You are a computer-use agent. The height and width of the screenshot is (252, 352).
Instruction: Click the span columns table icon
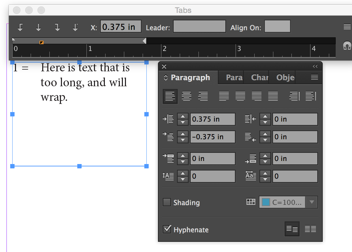point(251,202)
